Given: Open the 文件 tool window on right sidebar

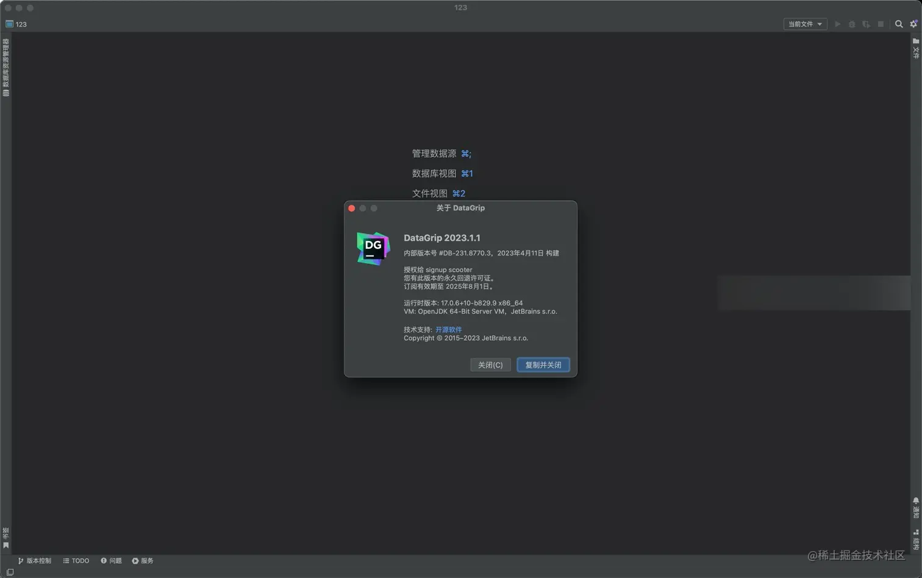Looking at the screenshot, I should point(916,48).
